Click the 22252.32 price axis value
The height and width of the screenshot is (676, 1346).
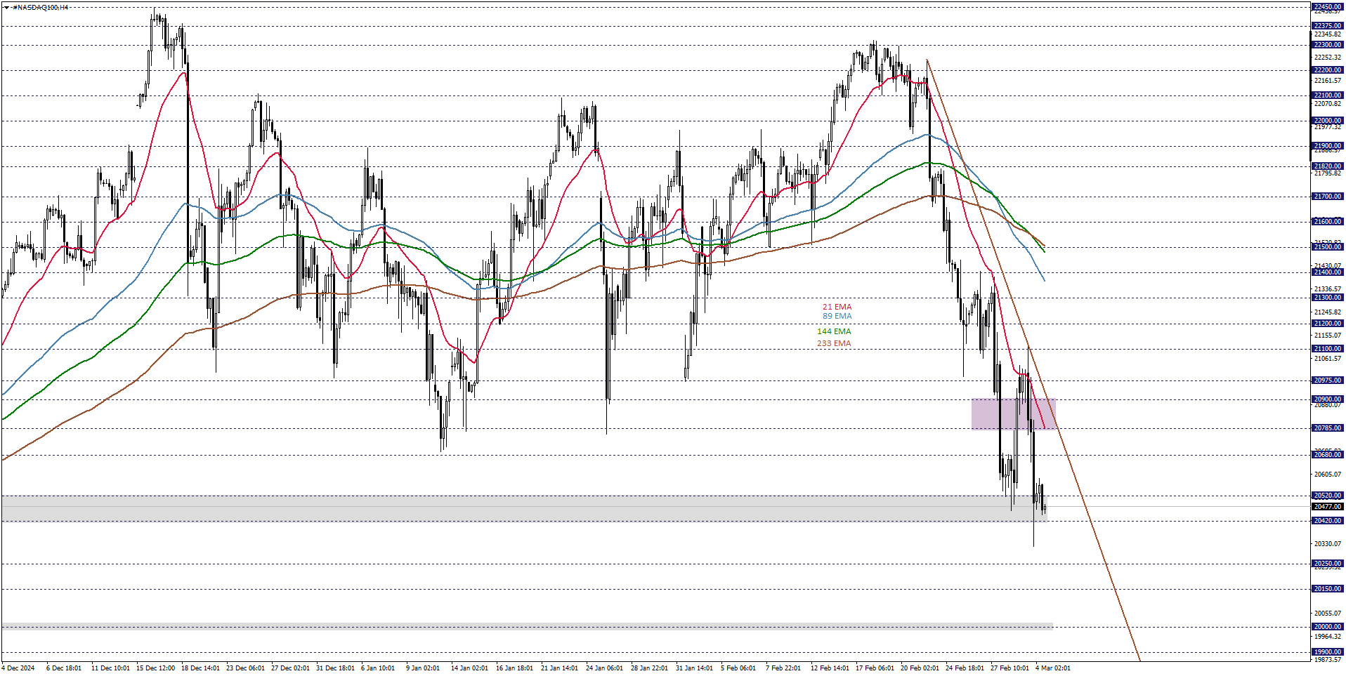[x=1328, y=58]
